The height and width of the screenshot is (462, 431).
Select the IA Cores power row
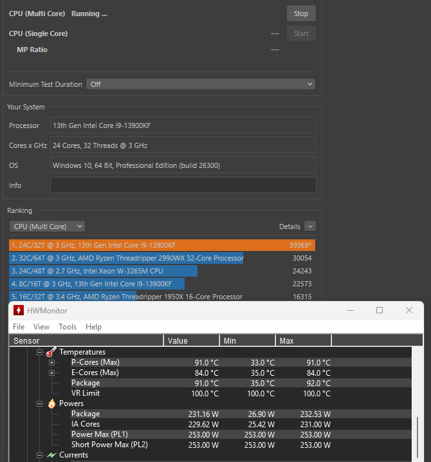(x=241, y=424)
